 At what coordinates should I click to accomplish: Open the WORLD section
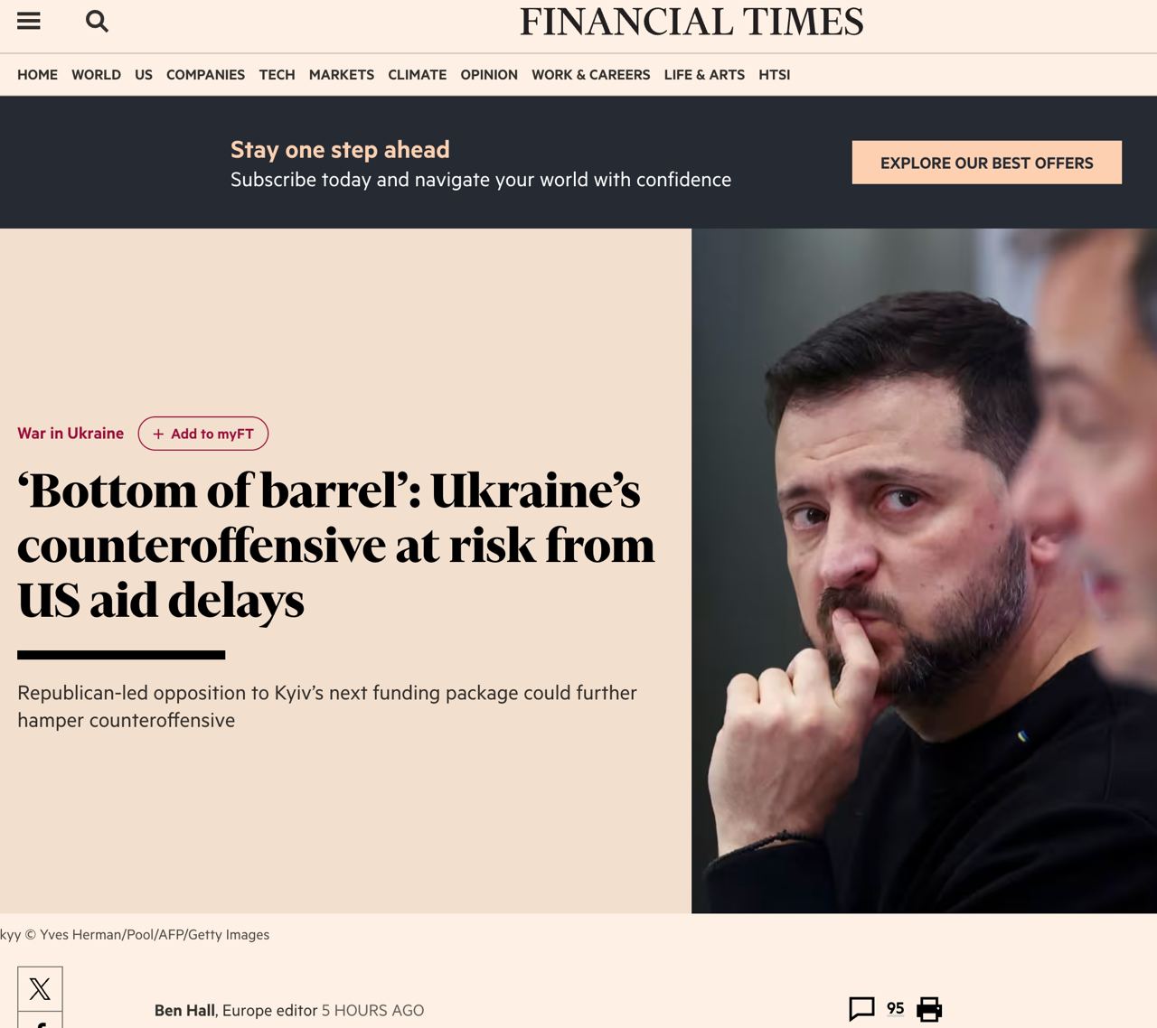(96, 75)
